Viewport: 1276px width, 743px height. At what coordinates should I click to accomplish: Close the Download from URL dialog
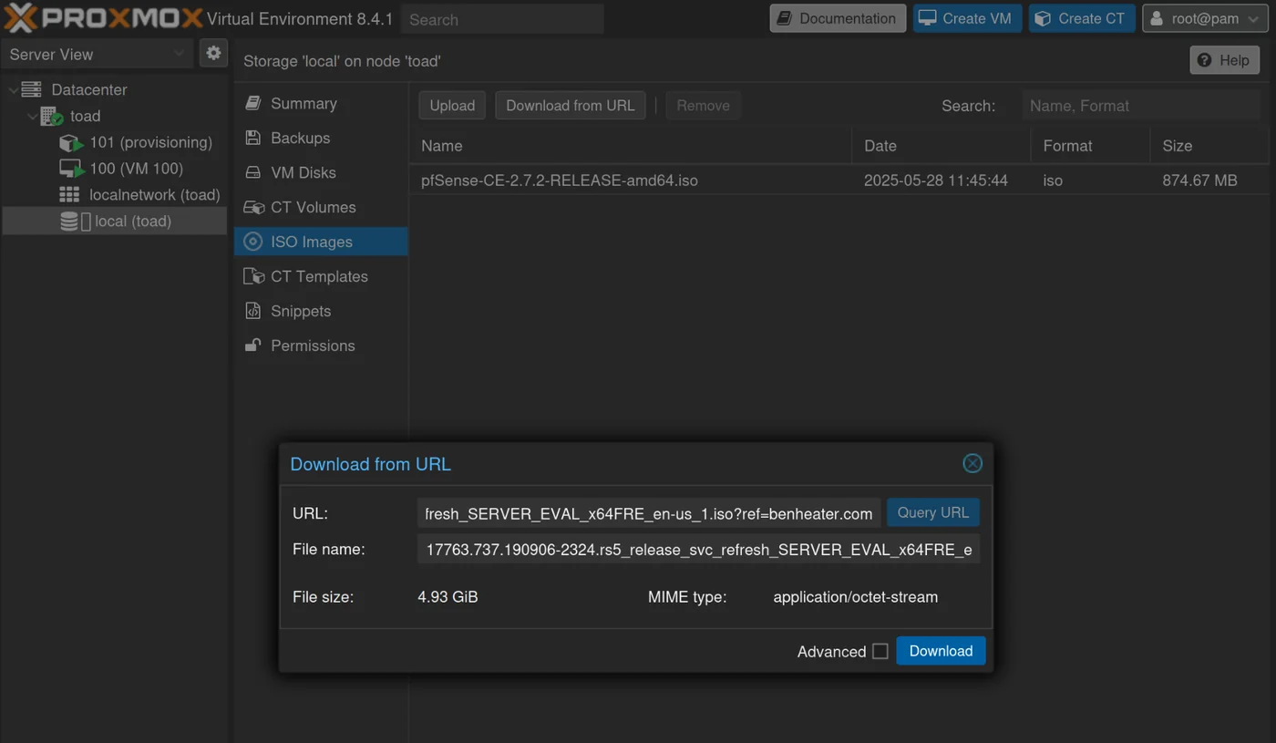point(972,463)
